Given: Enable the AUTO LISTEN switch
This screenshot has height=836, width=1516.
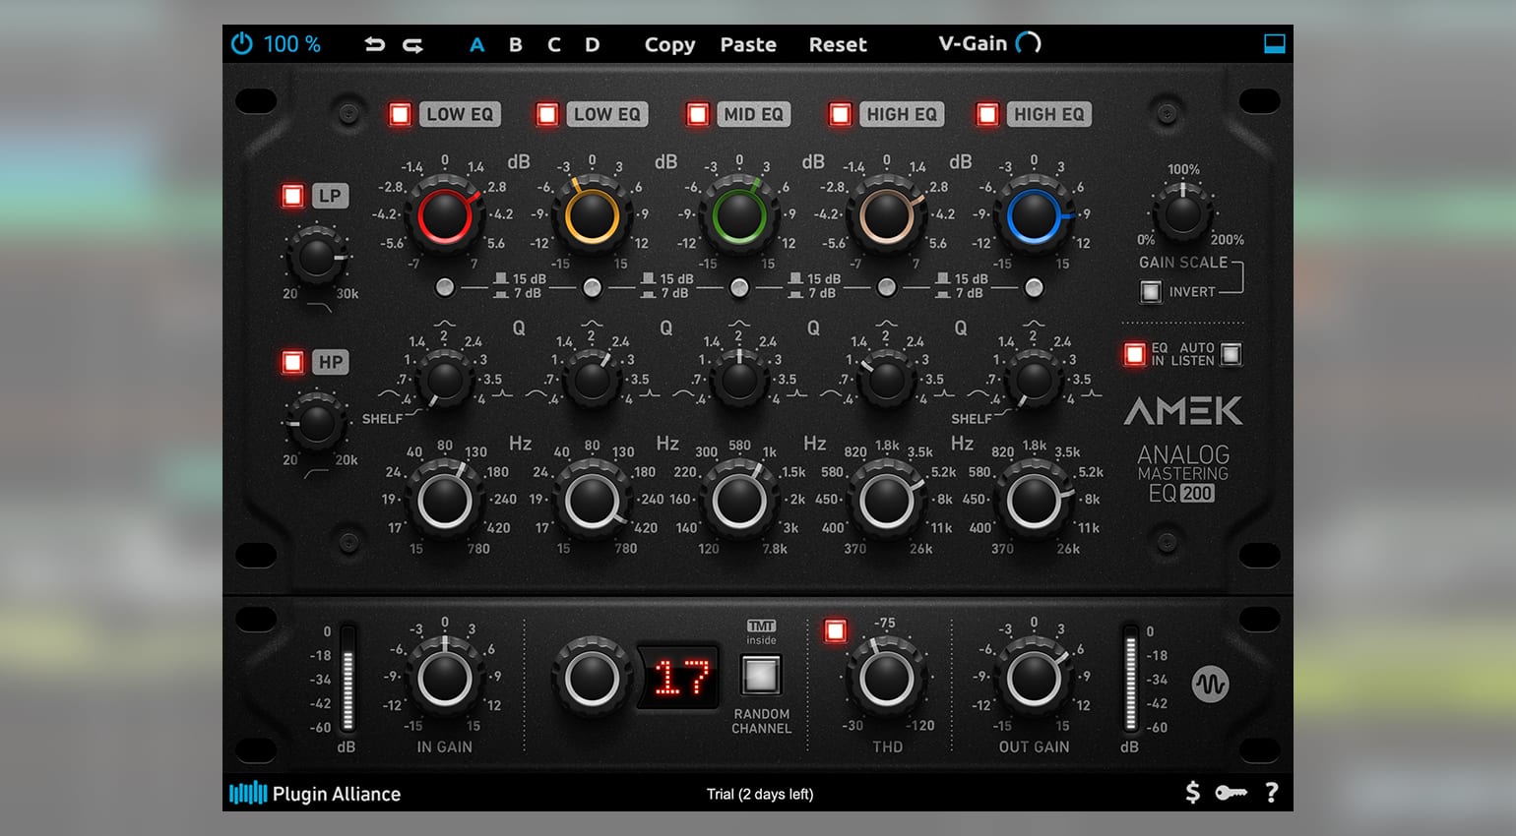Looking at the screenshot, I should tap(1231, 354).
